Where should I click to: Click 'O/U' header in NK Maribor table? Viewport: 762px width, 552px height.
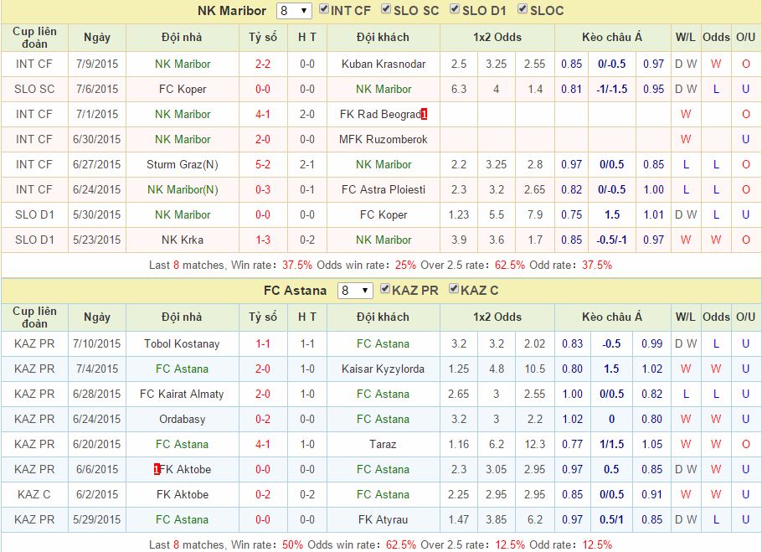(x=745, y=38)
